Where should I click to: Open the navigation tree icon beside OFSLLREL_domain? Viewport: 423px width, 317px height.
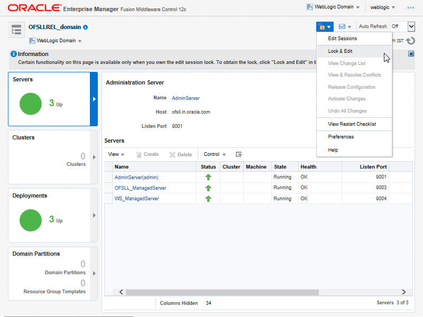click(x=16, y=30)
